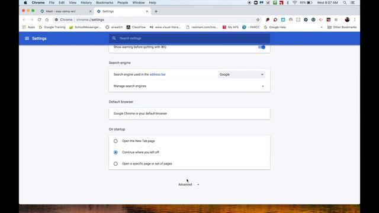The height and width of the screenshot is (213, 379).
Task: Click the red diamond extension icon
Action: pyautogui.click(x=321, y=20)
